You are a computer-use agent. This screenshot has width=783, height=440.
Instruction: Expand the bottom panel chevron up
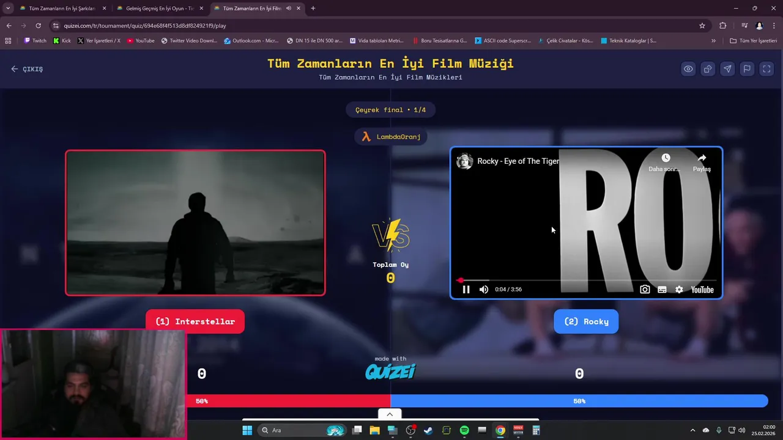(390, 414)
